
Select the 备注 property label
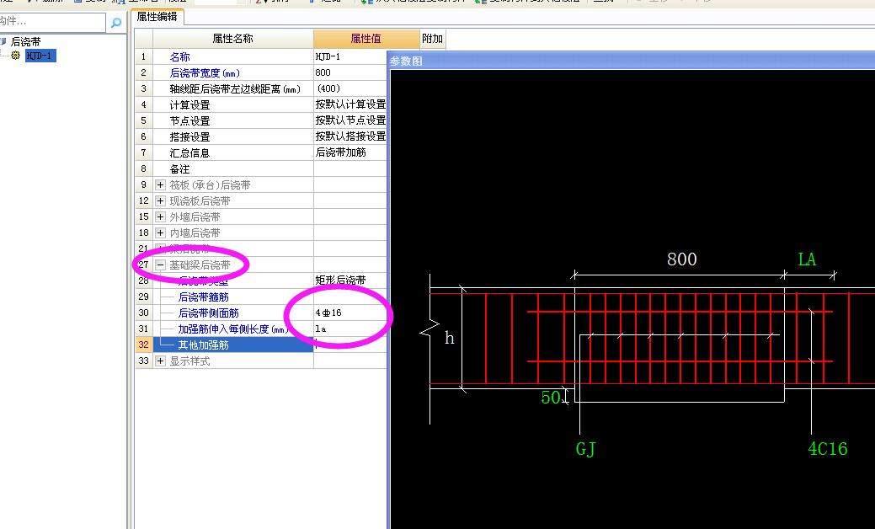point(179,169)
